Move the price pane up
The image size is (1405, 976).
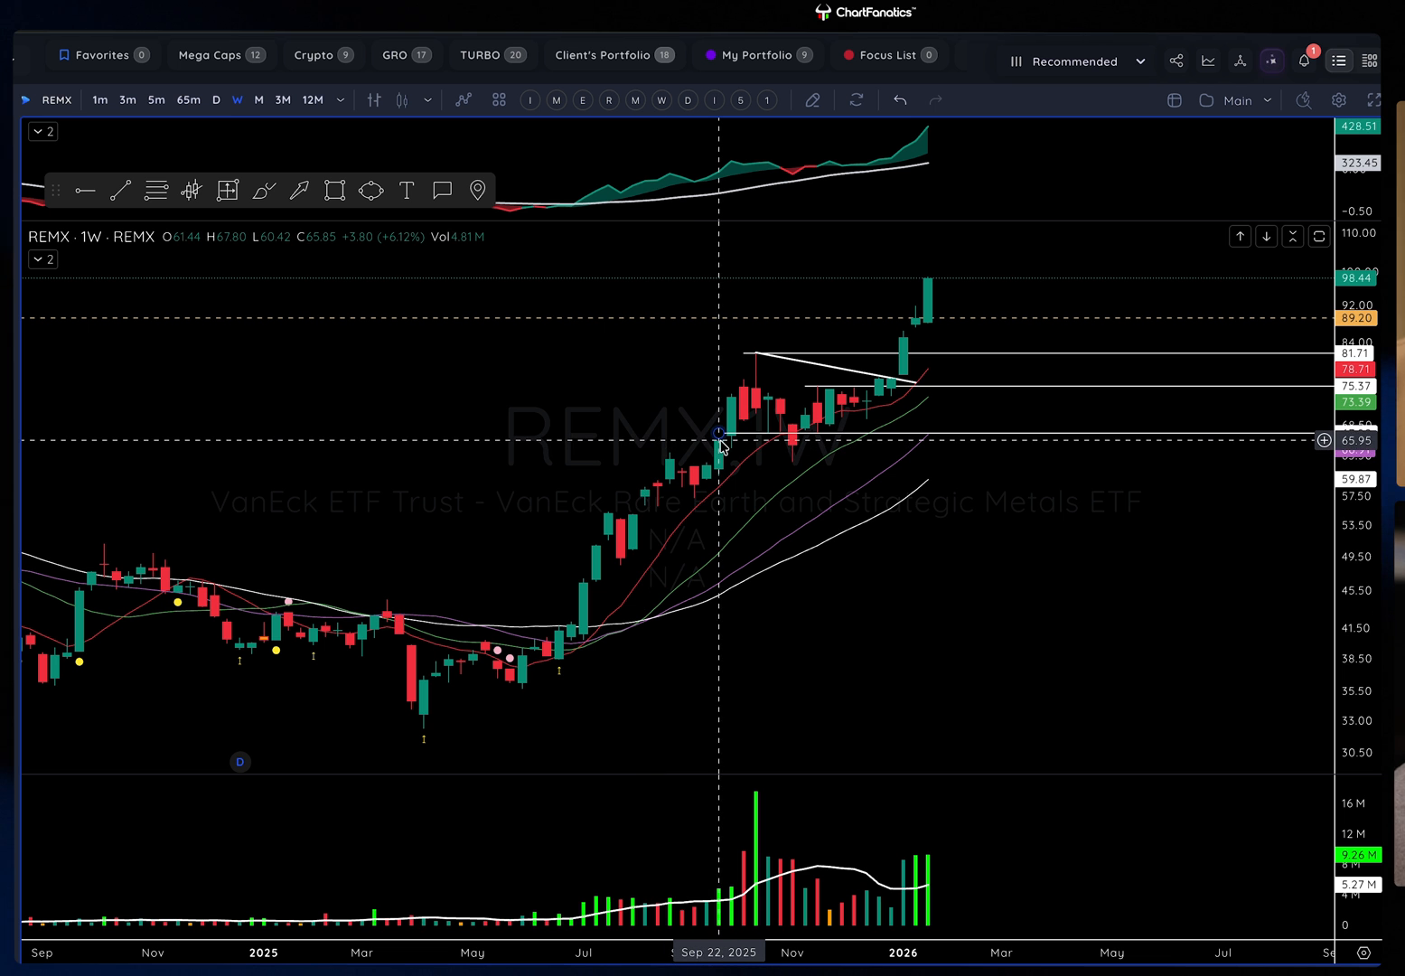1241,237
